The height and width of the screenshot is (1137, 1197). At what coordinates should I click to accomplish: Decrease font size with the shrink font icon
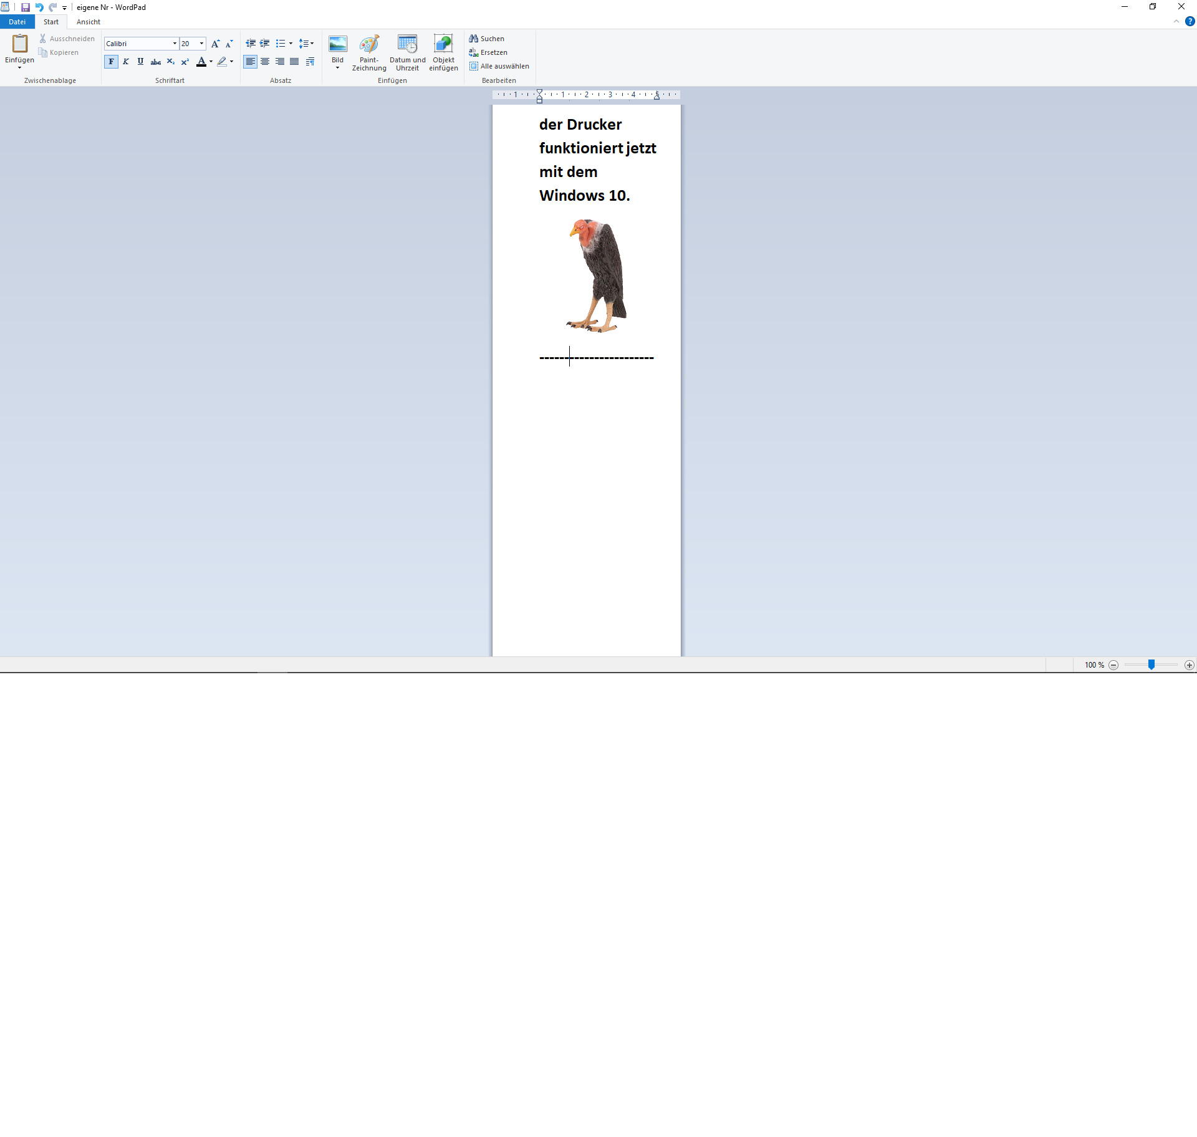(x=229, y=44)
